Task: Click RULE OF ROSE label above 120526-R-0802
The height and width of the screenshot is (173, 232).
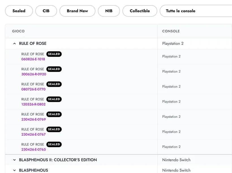Action: [x=33, y=99]
